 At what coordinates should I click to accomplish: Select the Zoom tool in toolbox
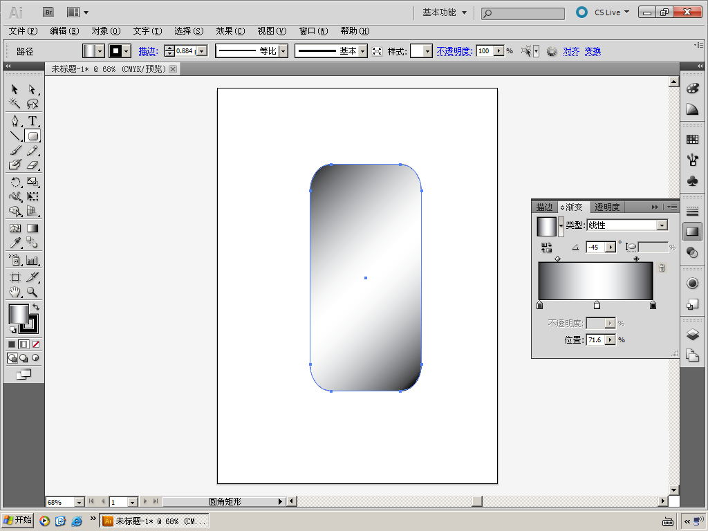(x=32, y=292)
